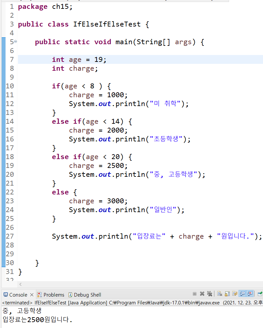
Task: Click the '<terminated> IfElseIfElseTest' console status text
Action: point(34,303)
